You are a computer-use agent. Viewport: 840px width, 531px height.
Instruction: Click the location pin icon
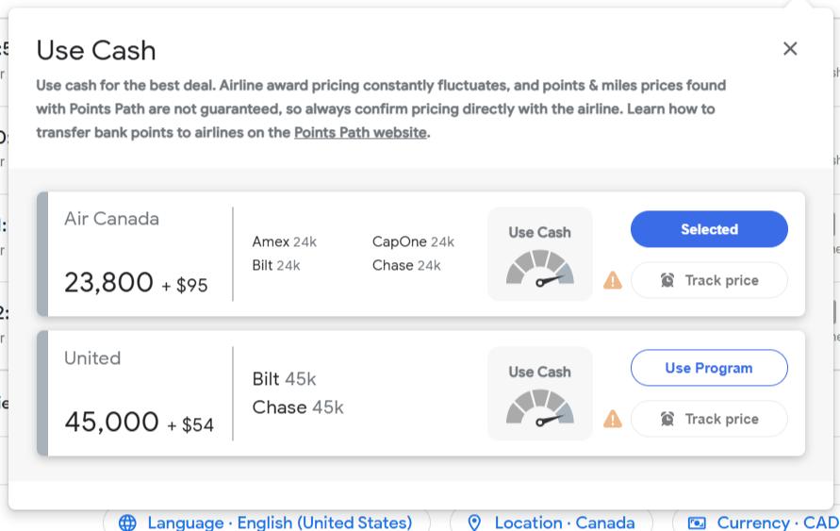tap(474, 523)
